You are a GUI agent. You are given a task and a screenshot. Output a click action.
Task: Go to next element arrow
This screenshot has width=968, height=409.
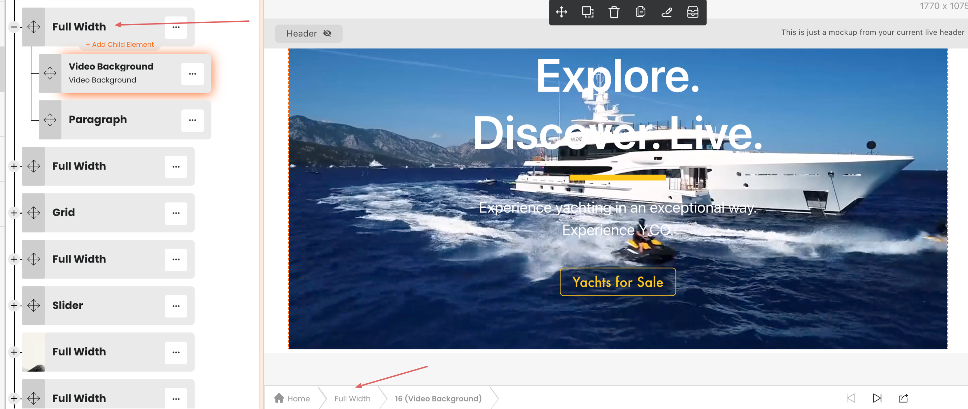pyautogui.click(x=877, y=398)
